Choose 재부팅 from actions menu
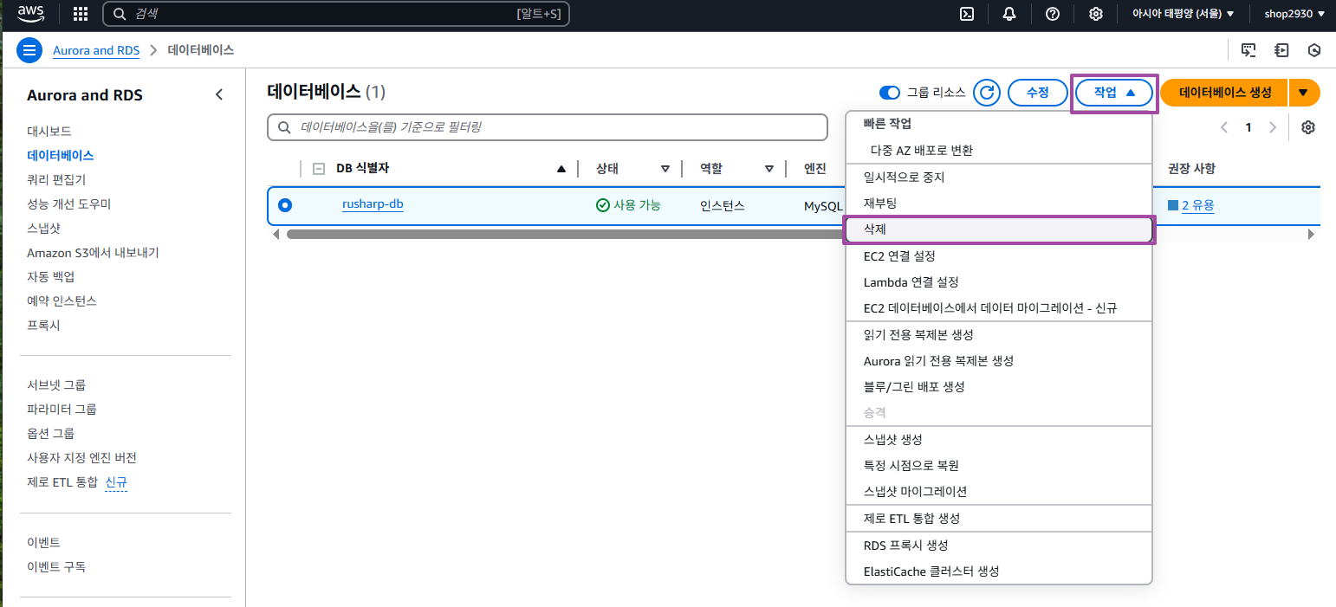This screenshot has height=607, width=1336. click(999, 203)
